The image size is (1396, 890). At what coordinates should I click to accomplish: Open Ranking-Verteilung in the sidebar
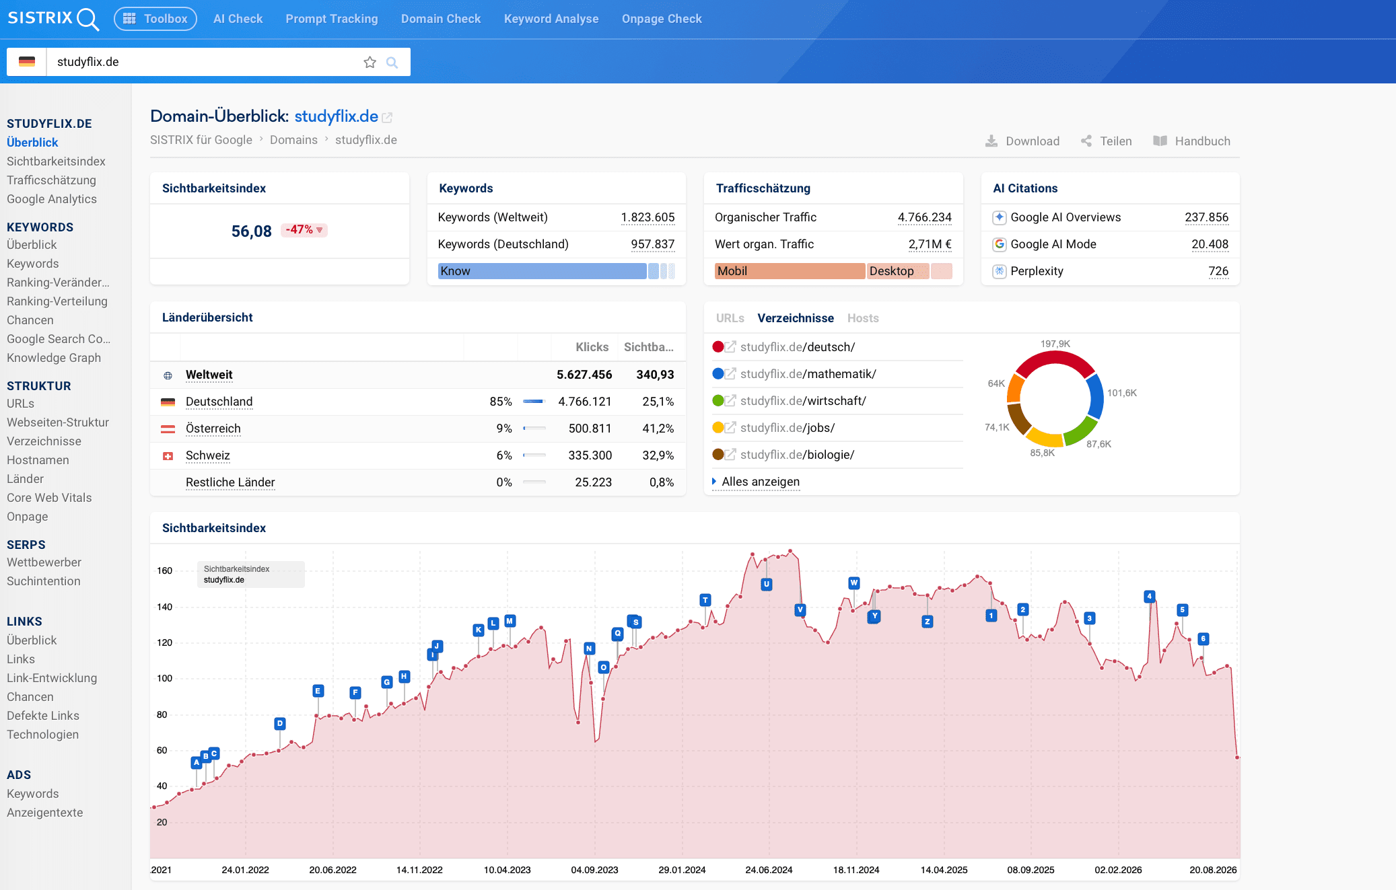[57, 301]
